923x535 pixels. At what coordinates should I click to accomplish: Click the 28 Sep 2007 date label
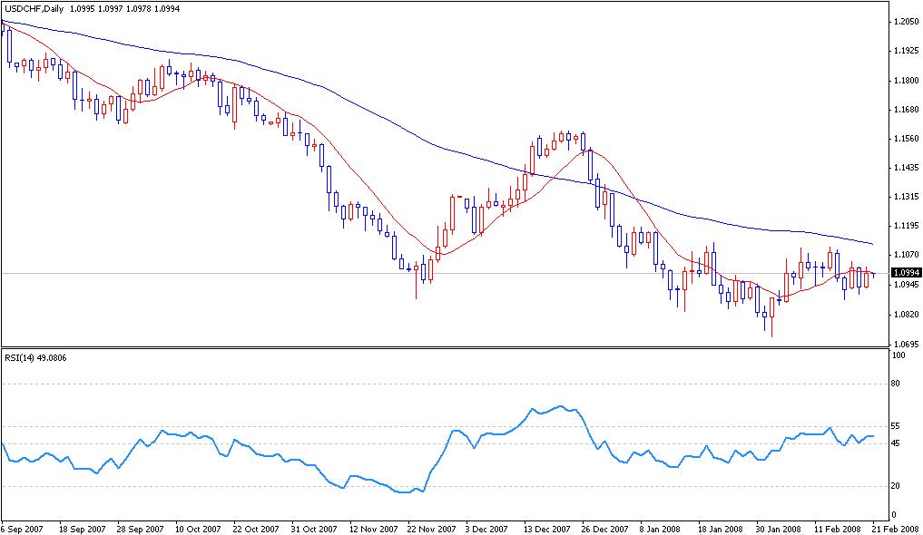(x=141, y=529)
